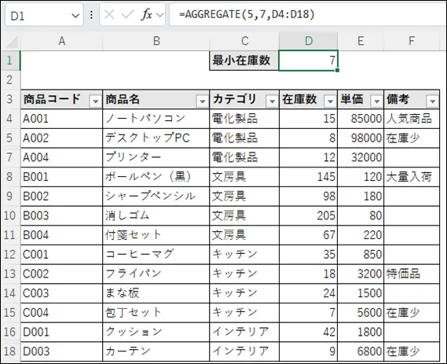
Task: Click stock value 205 cell
Action: (x=309, y=215)
